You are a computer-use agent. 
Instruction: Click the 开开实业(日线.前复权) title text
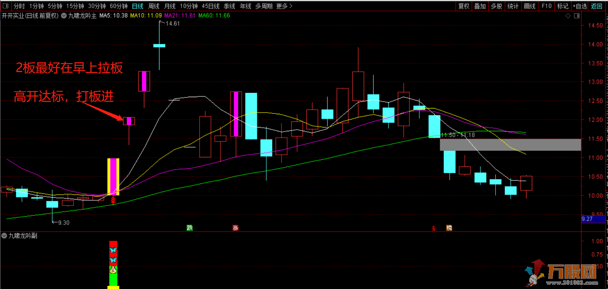(x=30, y=16)
